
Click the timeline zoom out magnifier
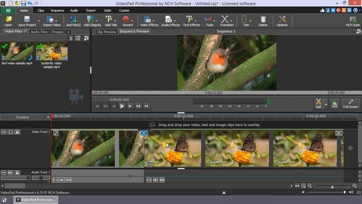click(309, 186)
